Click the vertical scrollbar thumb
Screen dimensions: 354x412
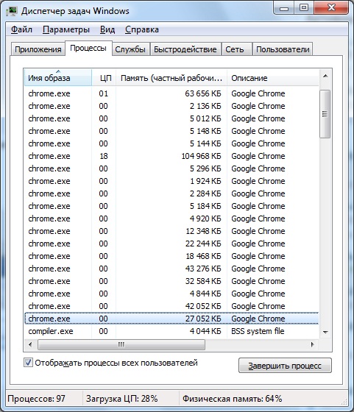point(325,114)
